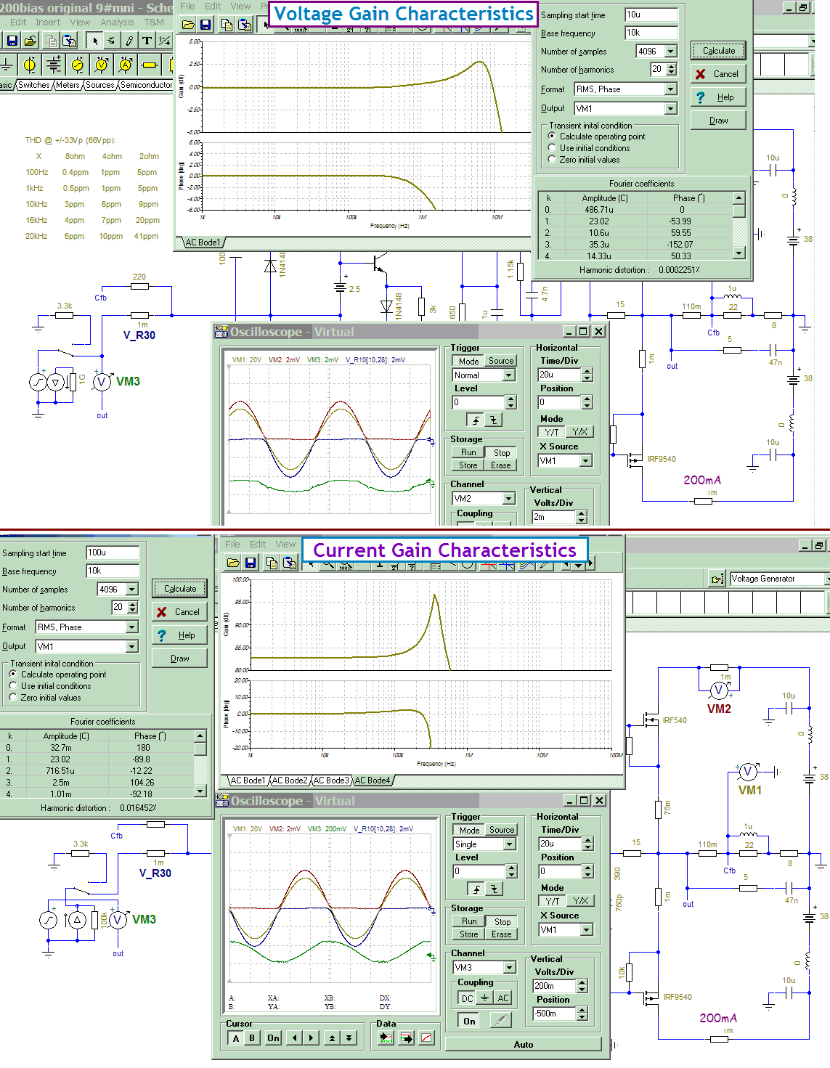Click upper Fourier coefficients table scrollbar
Screen dimensions: 830x1068
click(x=739, y=226)
